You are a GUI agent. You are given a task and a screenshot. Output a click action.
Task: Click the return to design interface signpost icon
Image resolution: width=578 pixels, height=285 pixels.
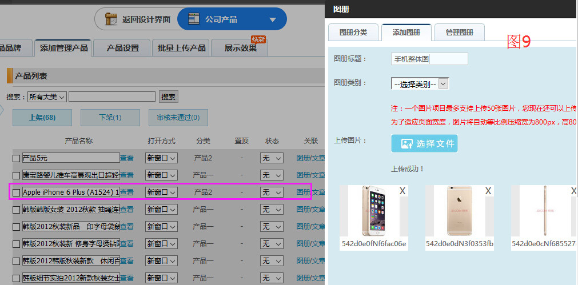coord(112,19)
